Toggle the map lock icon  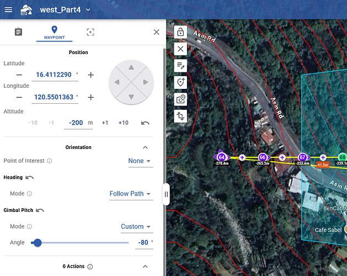(x=180, y=32)
